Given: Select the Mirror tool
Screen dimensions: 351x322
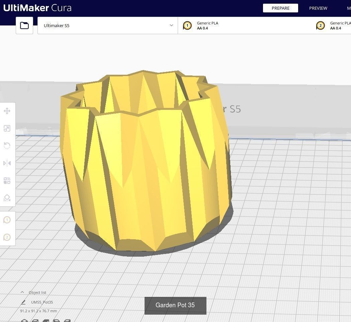Looking at the screenshot, I should pos(7,163).
